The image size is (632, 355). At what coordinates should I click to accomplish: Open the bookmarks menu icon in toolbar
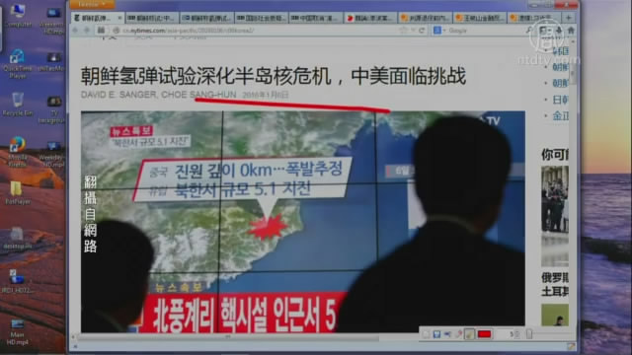coord(544,31)
